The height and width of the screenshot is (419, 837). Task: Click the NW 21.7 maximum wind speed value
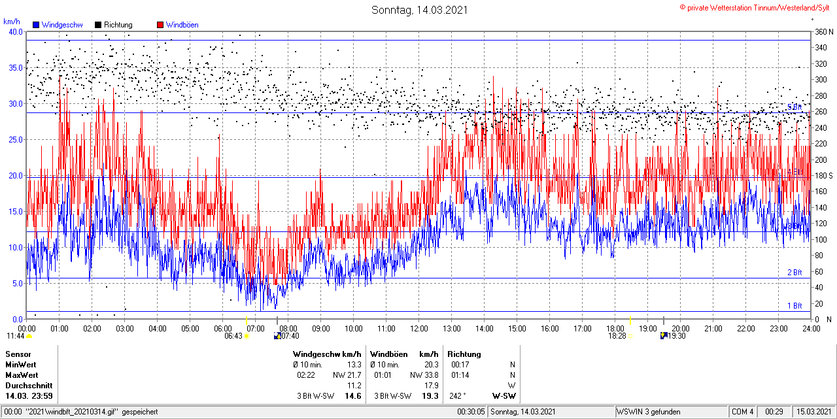click(347, 375)
